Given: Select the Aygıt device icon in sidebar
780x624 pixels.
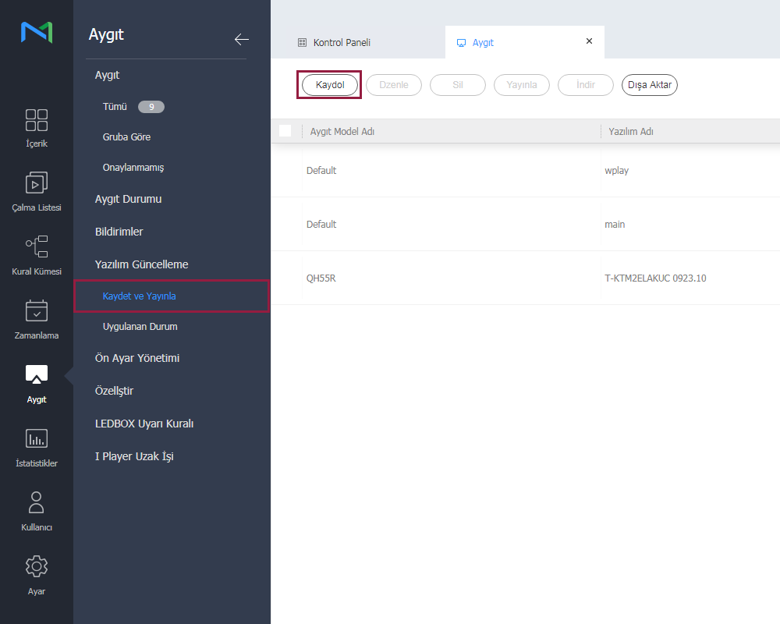Looking at the screenshot, I should point(37,383).
